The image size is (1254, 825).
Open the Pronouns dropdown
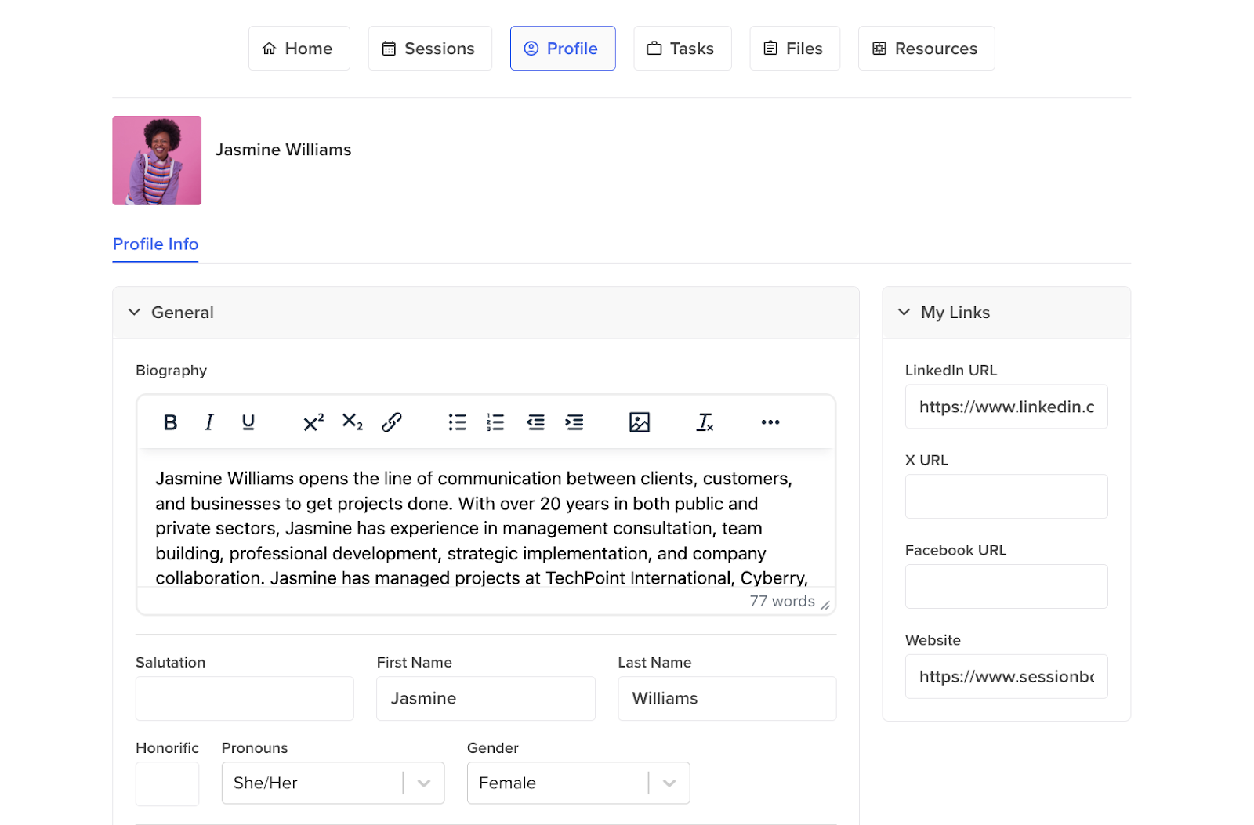coord(424,783)
